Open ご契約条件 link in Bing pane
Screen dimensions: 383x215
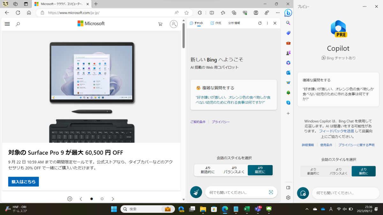[198, 122]
